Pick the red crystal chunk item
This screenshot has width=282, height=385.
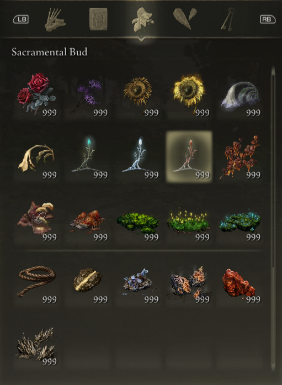240,281
